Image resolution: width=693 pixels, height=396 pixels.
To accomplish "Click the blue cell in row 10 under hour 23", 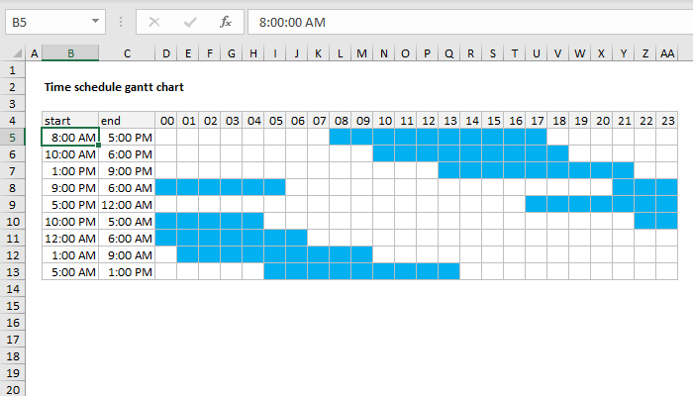I will [x=667, y=221].
